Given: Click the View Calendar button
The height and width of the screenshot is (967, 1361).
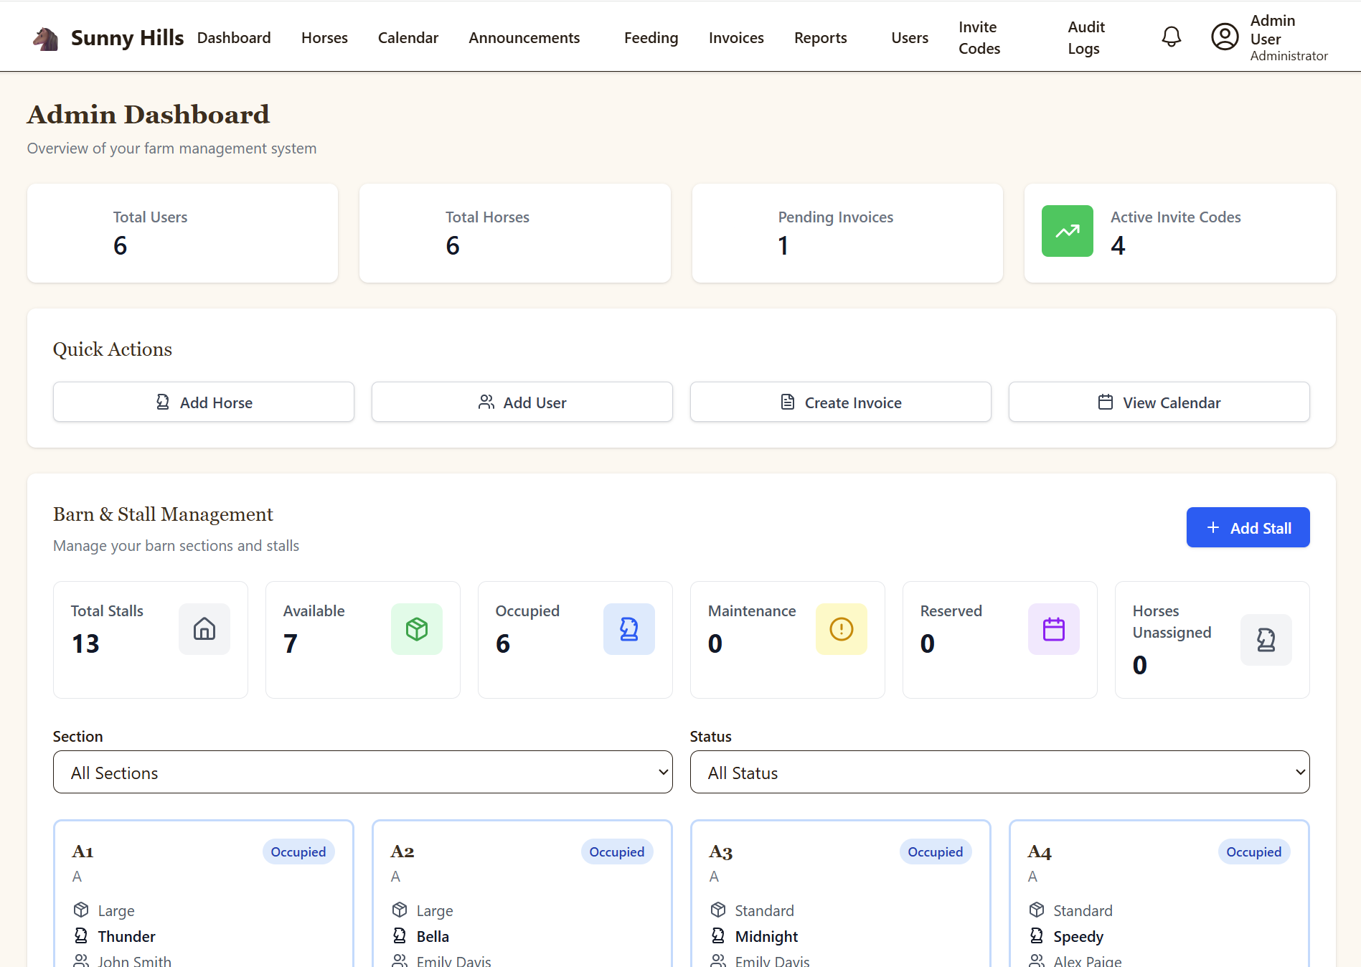Looking at the screenshot, I should coord(1159,402).
